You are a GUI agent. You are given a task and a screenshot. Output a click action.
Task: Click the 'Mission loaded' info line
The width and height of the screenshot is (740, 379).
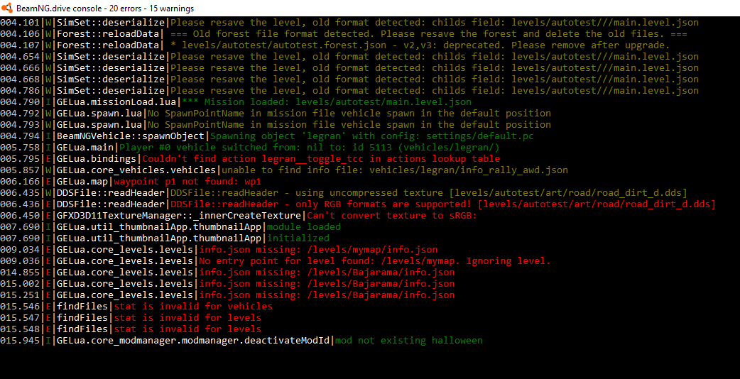pyautogui.click(x=236, y=101)
